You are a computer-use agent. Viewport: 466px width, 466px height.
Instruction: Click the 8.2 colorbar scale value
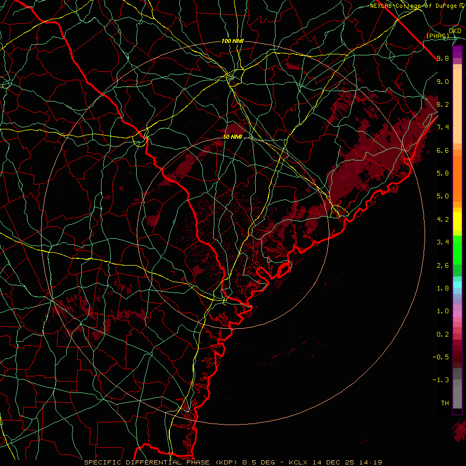tap(443, 104)
